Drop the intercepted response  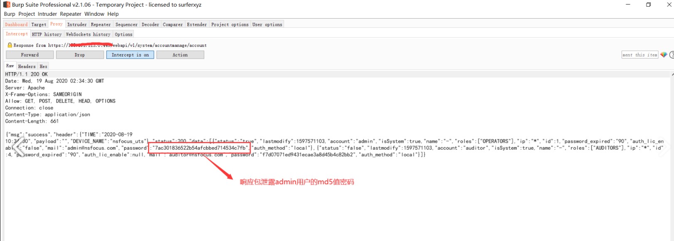click(x=80, y=55)
